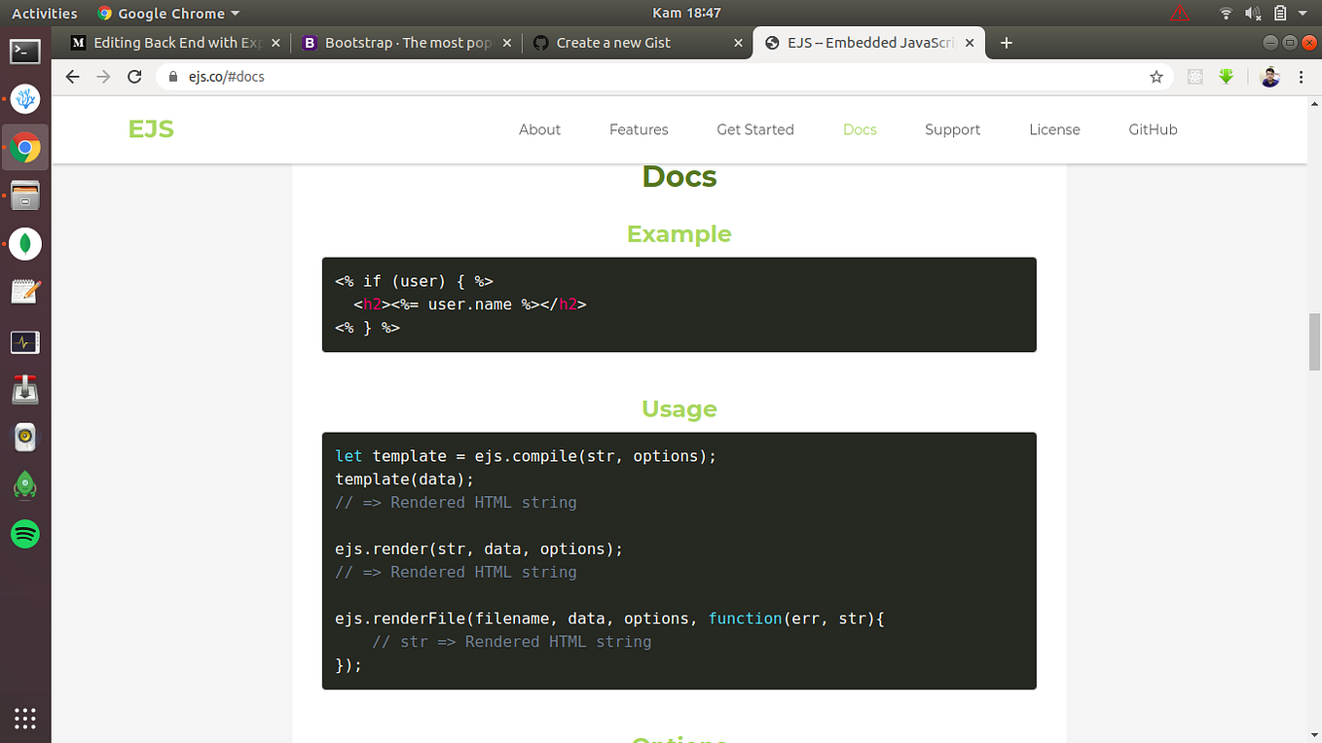Go back with the browser back arrow
1322x743 pixels.
point(72,76)
